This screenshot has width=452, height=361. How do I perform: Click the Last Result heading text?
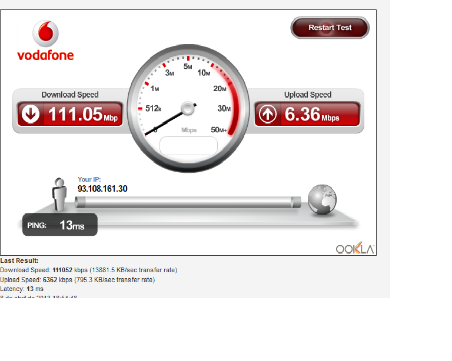point(19,261)
